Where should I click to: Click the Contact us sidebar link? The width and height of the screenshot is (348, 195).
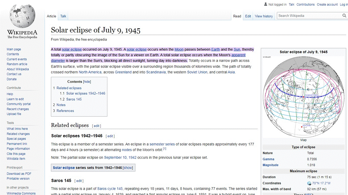(x=14, y=74)
